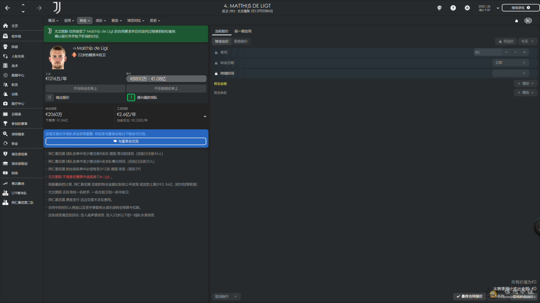Go forward with the right arrow icon

click(39, 8)
